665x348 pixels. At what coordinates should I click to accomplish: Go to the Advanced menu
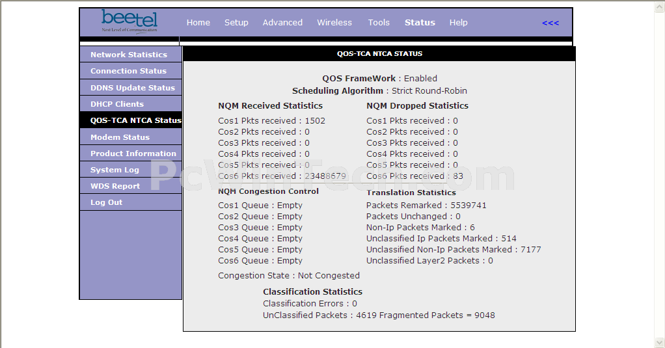pyautogui.click(x=282, y=23)
